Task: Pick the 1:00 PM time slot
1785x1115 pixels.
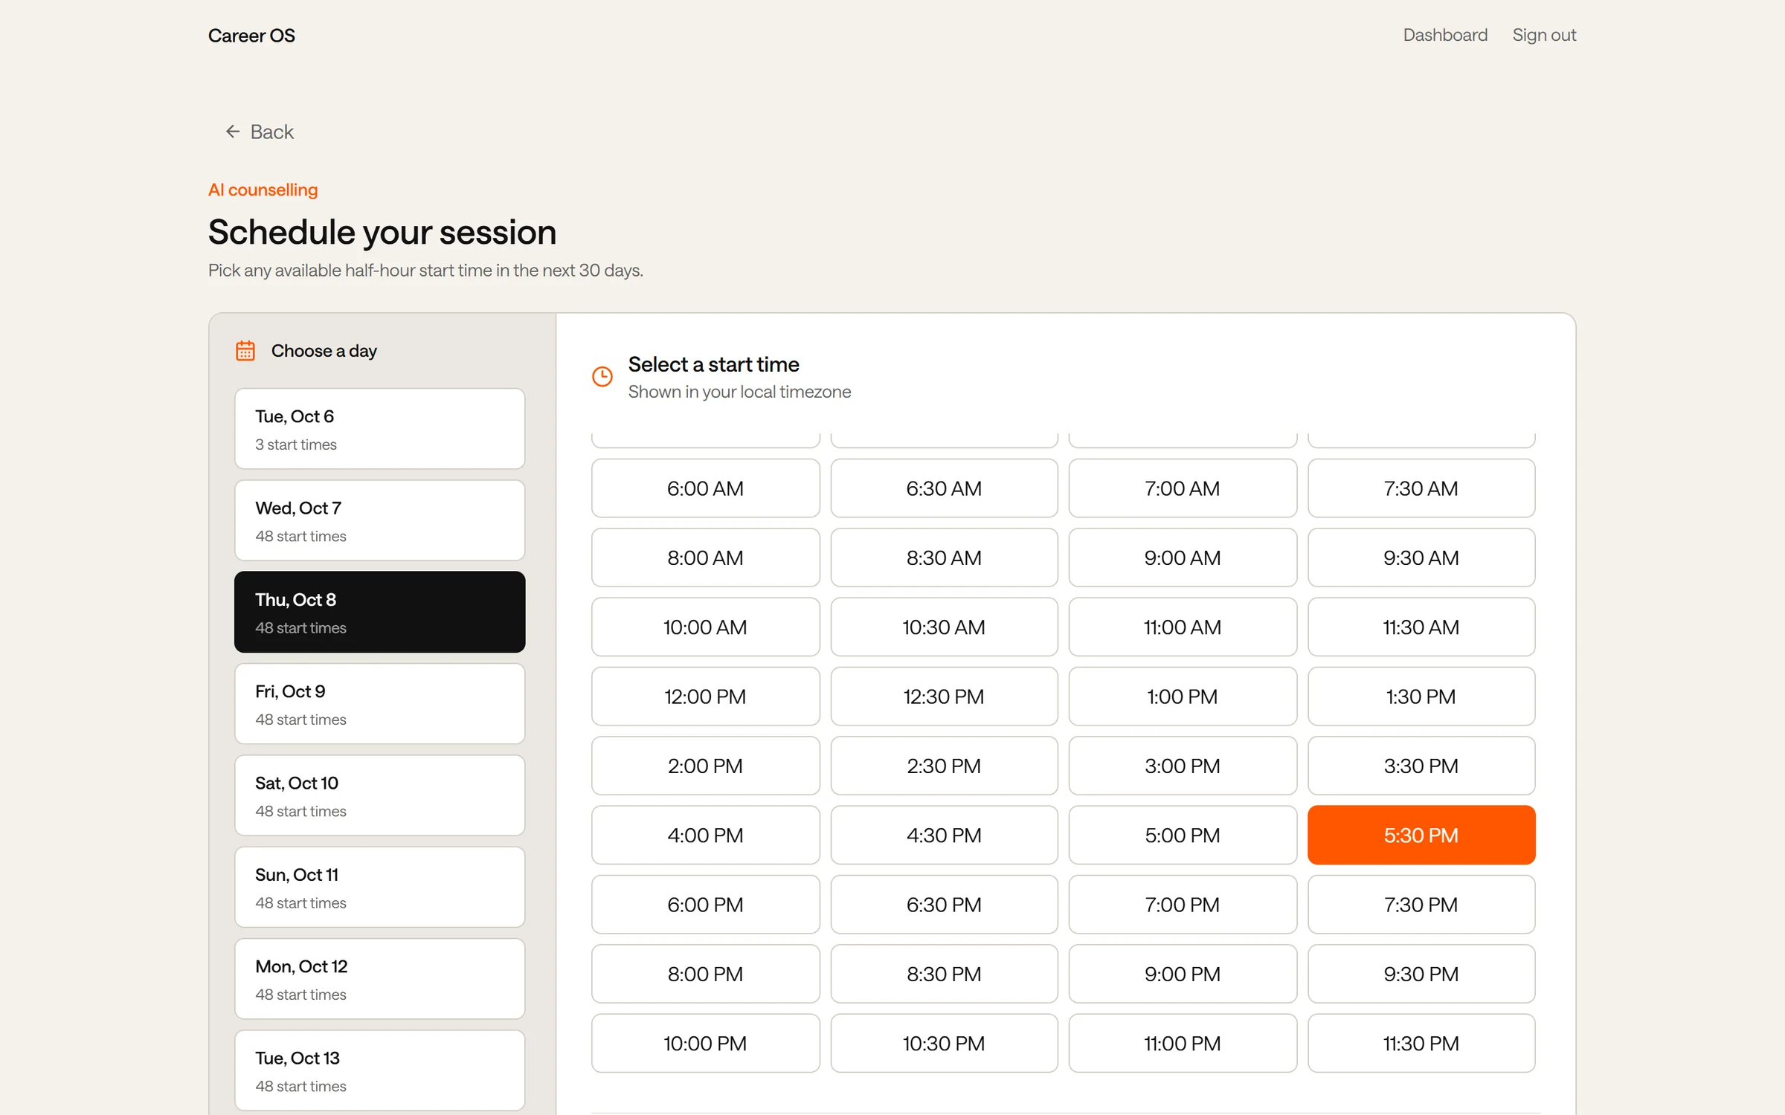Action: tap(1183, 697)
